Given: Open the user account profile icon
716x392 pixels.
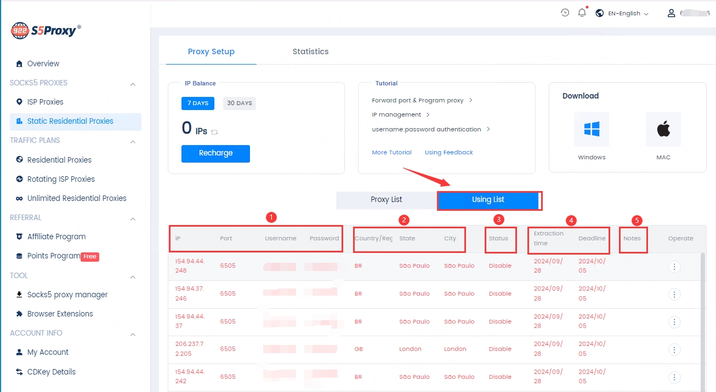Looking at the screenshot, I should click(x=671, y=13).
